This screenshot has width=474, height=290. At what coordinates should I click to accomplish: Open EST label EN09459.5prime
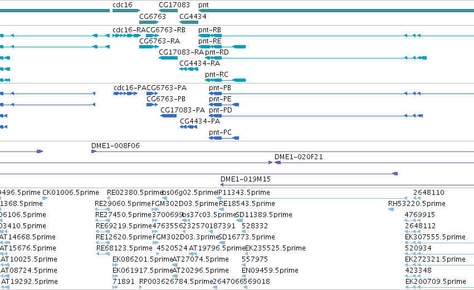click(x=270, y=271)
